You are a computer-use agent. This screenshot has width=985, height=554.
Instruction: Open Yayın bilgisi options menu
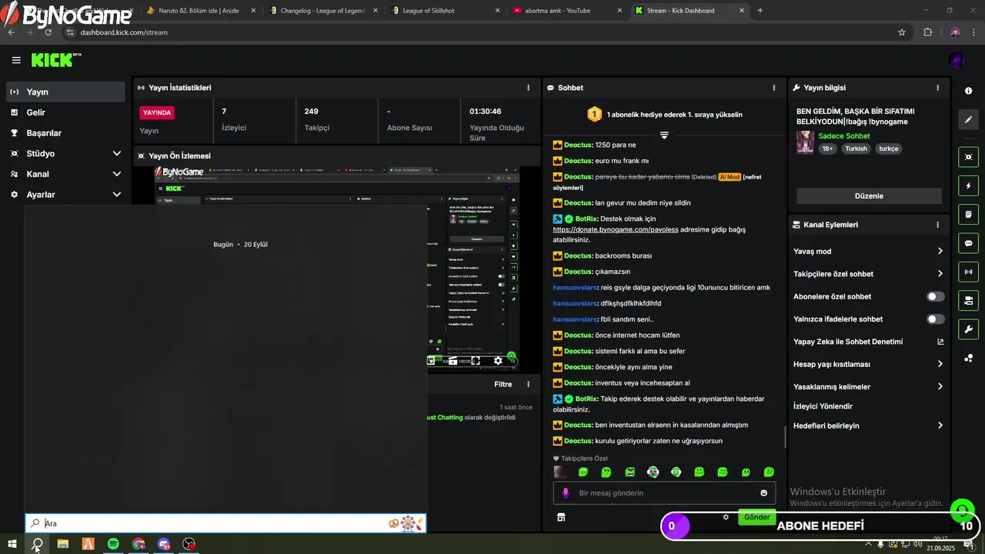coord(937,88)
